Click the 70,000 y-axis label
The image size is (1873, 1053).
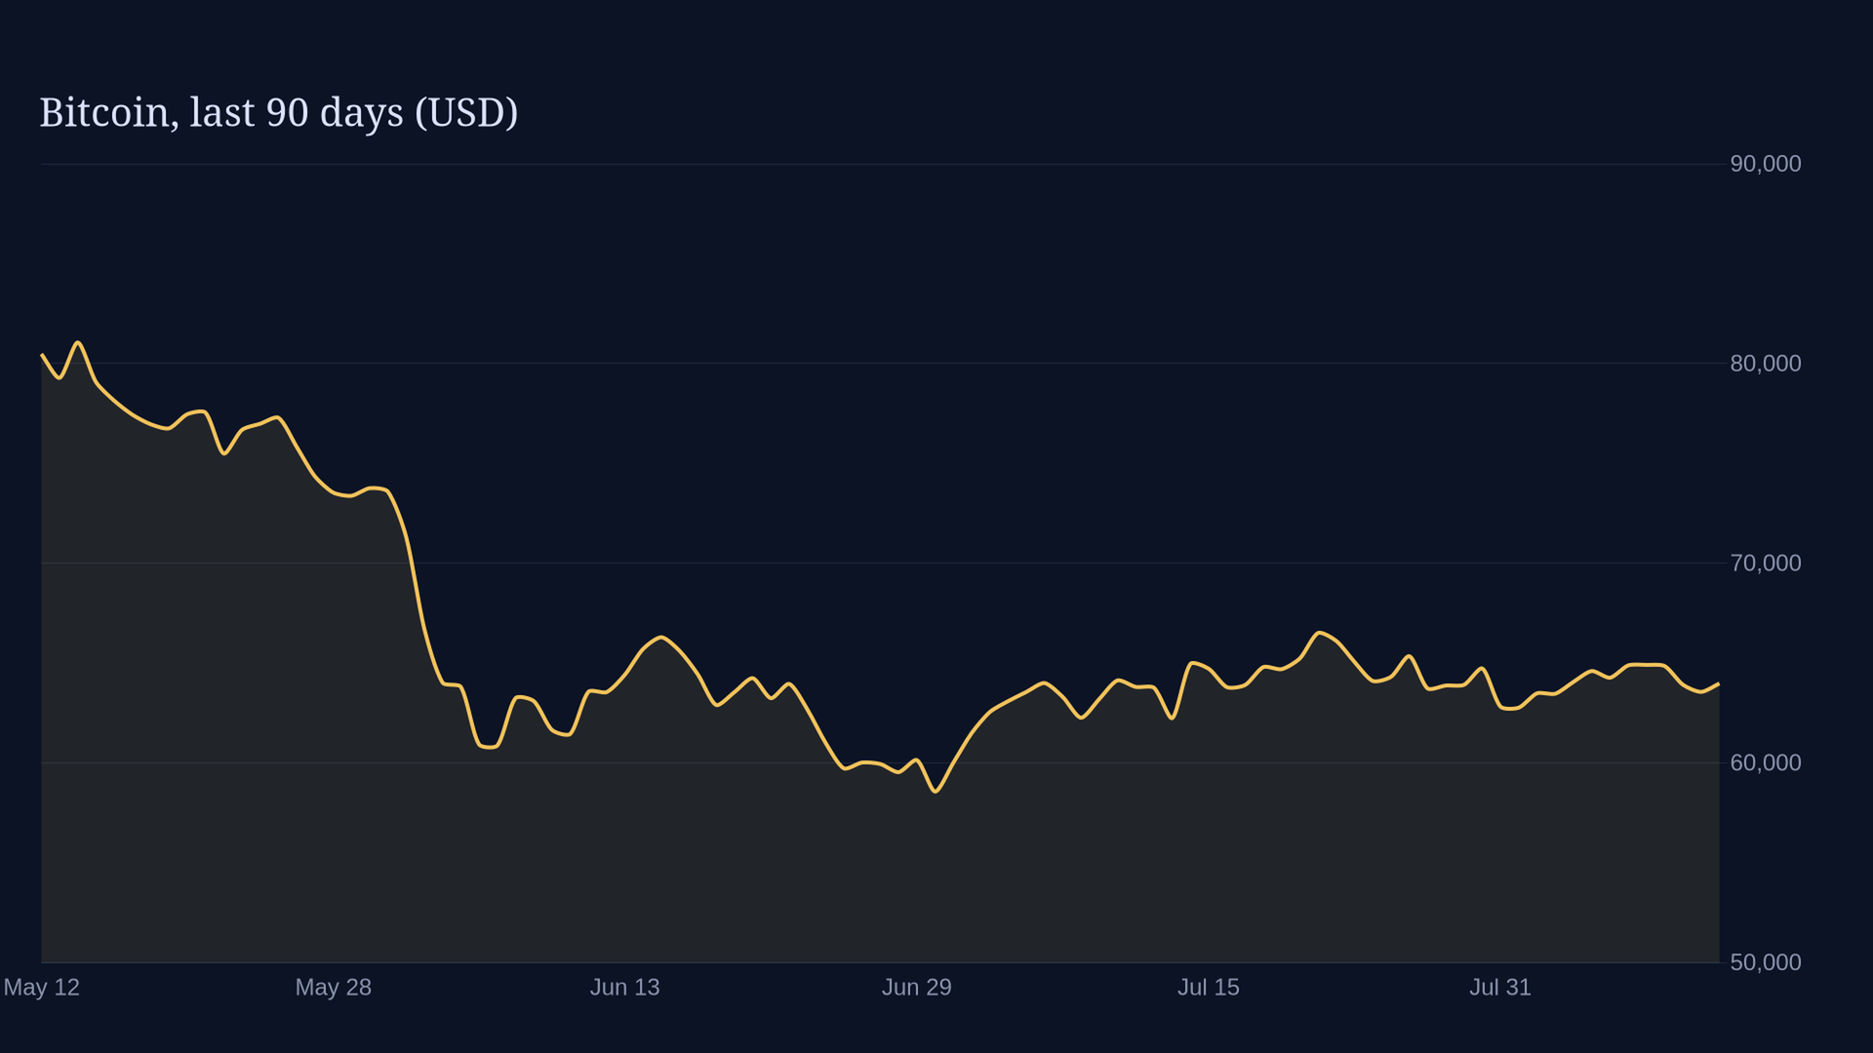(x=1766, y=564)
